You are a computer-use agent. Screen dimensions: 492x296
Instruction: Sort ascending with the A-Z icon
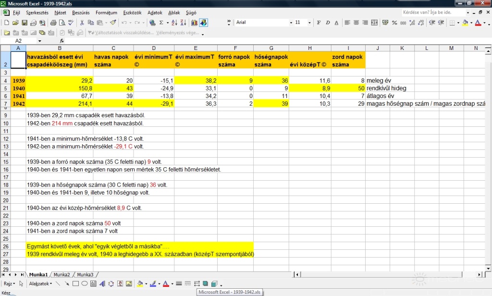click(174, 23)
